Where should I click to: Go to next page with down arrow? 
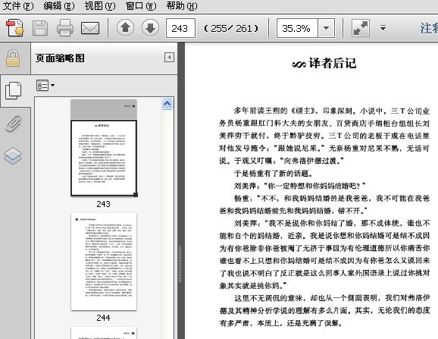pyautogui.click(x=150, y=28)
